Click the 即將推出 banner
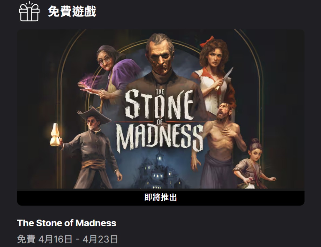 161,198
